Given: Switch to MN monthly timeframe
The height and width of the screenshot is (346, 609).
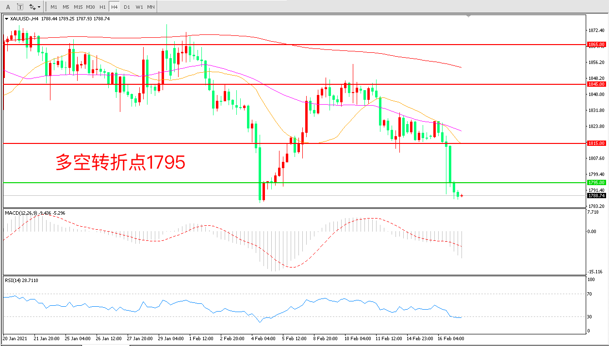Looking at the screenshot, I should pos(151,7).
